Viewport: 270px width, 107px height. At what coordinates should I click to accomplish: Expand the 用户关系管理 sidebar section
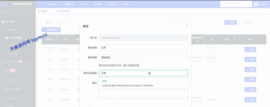pyautogui.click(x=18, y=62)
